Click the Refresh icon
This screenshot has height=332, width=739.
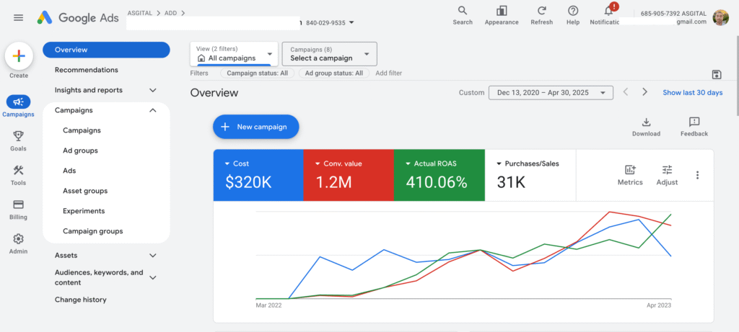click(541, 11)
